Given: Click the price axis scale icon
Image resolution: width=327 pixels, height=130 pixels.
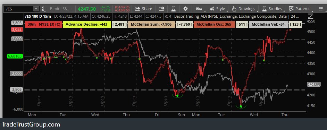Looking at the screenshot, I should tap(310, 16).
